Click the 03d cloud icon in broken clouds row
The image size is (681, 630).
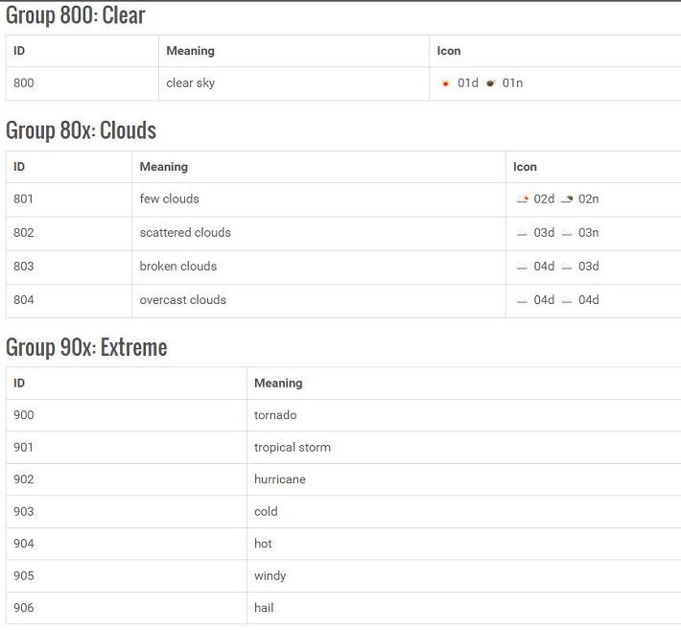tap(567, 267)
